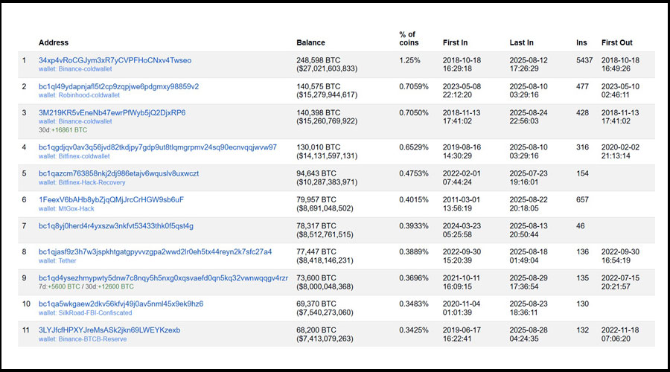670x372 pixels.
Task: Open address 34xp4vRoCGJym3xR7yCVPFHoCNxv4Twseo
Action: (x=115, y=60)
